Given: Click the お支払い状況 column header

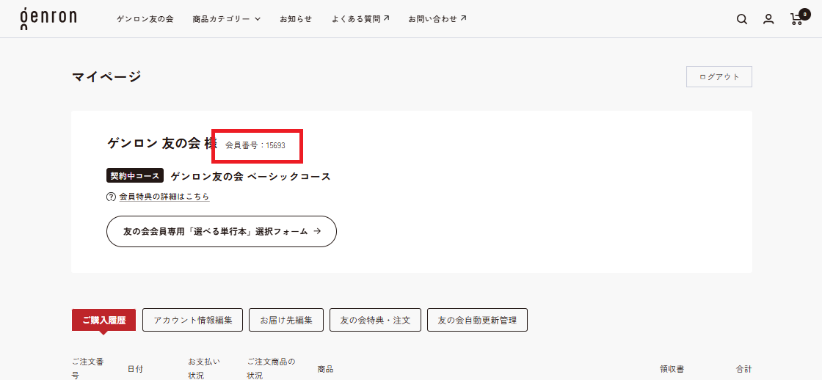Looking at the screenshot, I should (204, 369).
